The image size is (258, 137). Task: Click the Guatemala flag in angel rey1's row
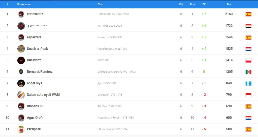248,83
